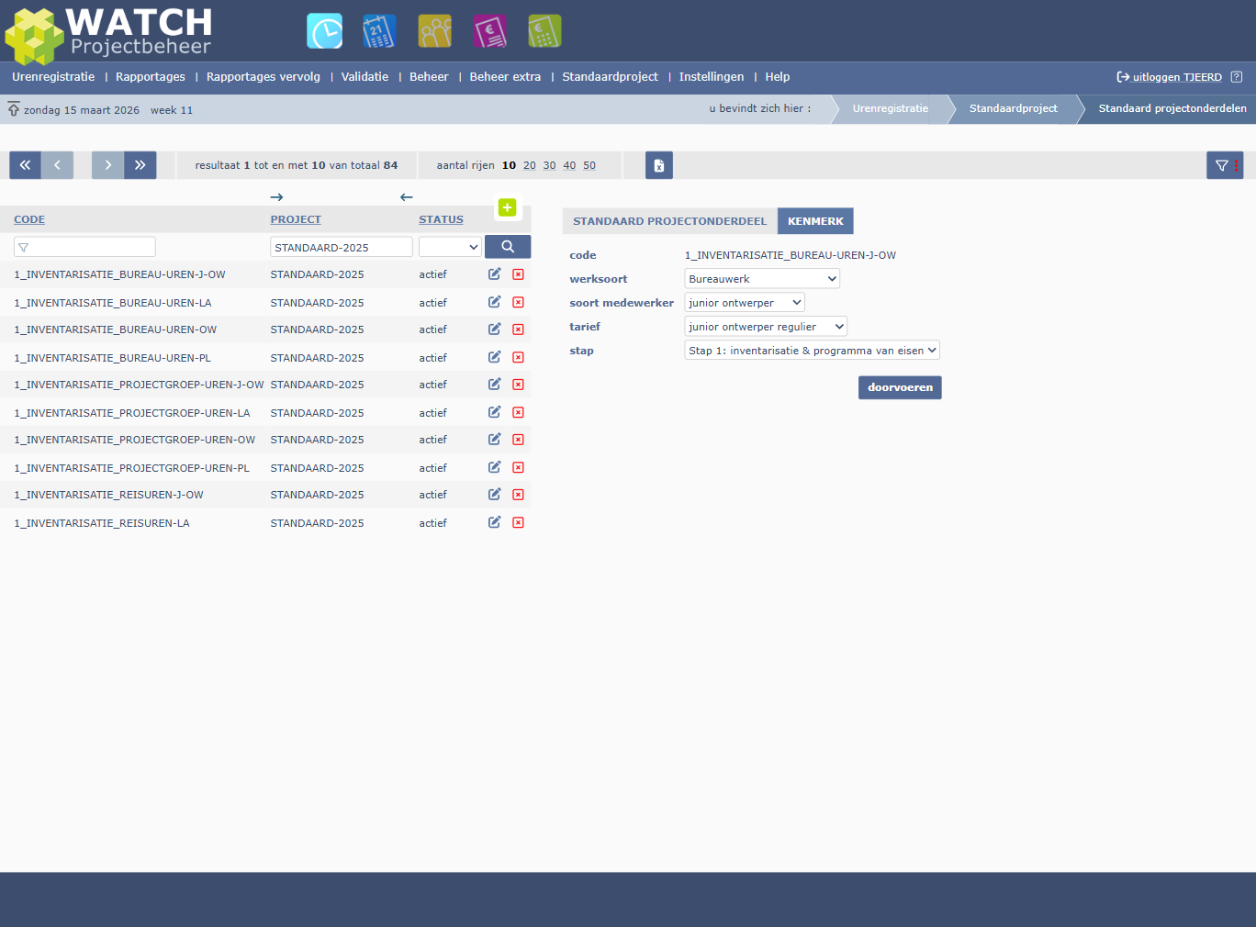
Task: Open the status filter dropdown
Action: (x=450, y=247)
